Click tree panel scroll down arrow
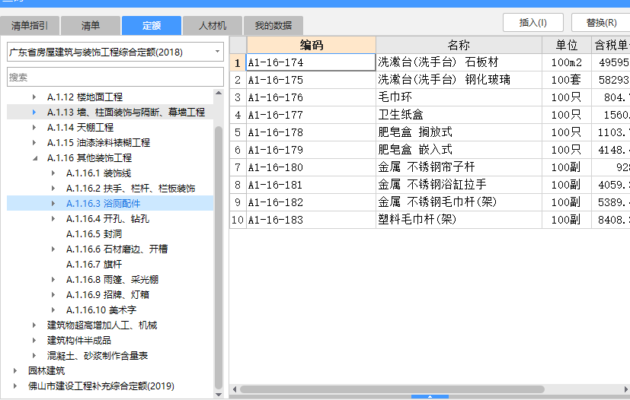Image resolution: width=630 pixels, height=400 pixels. click(219, 395)
